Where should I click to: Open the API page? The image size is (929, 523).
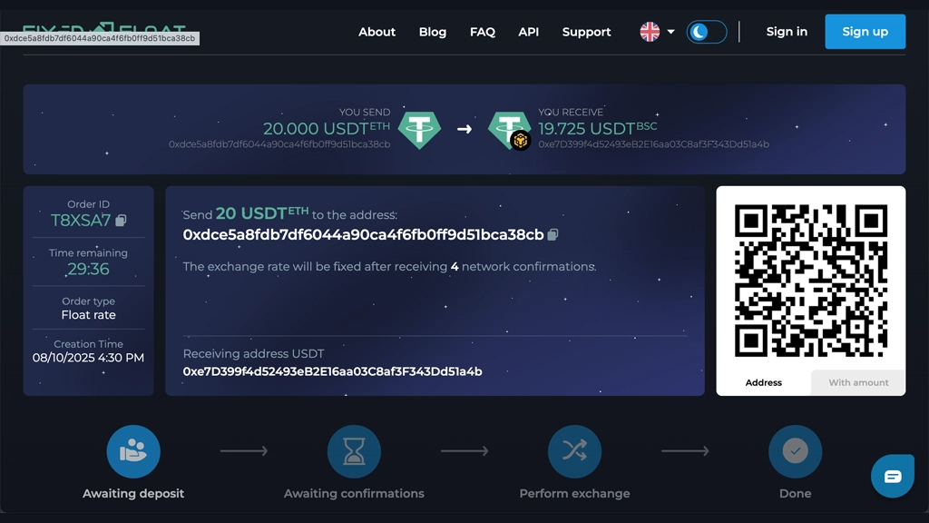pos(529,32)
